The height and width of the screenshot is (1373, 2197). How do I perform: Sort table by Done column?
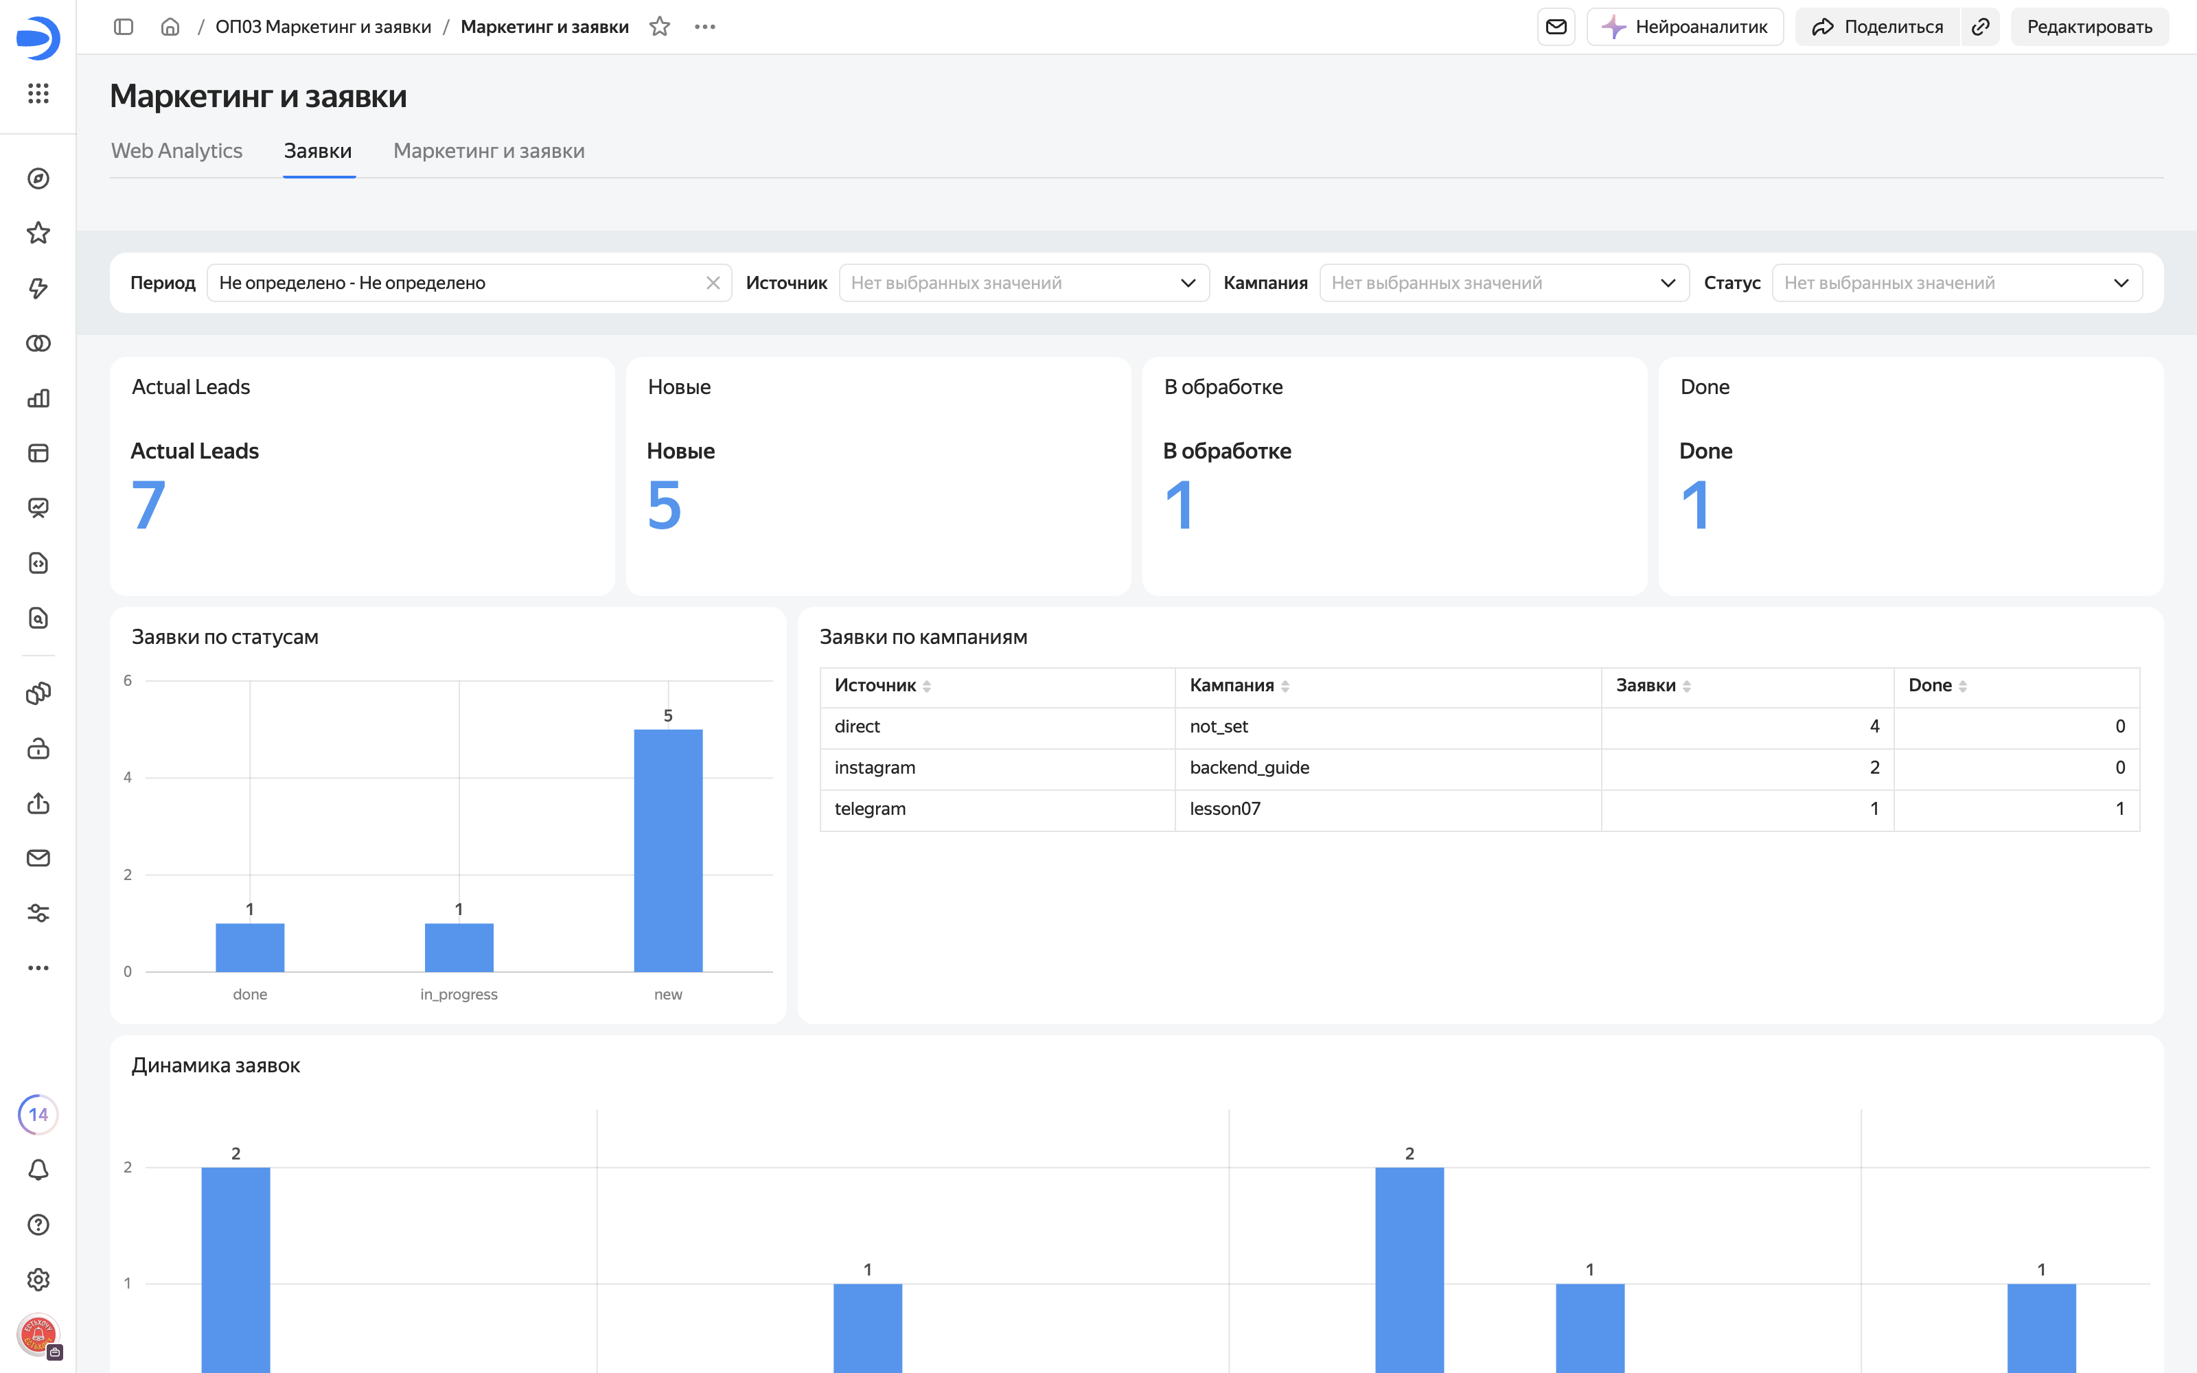point(1937,686)
